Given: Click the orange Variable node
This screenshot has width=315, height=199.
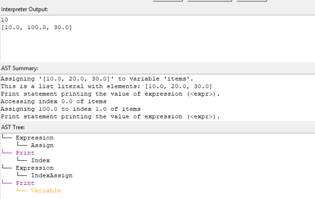Looking at the screenshot, I should click(x=45, y=191).
